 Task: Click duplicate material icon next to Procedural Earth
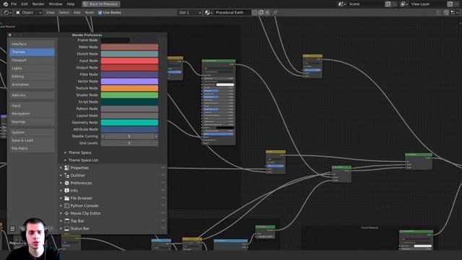(261, 13)
